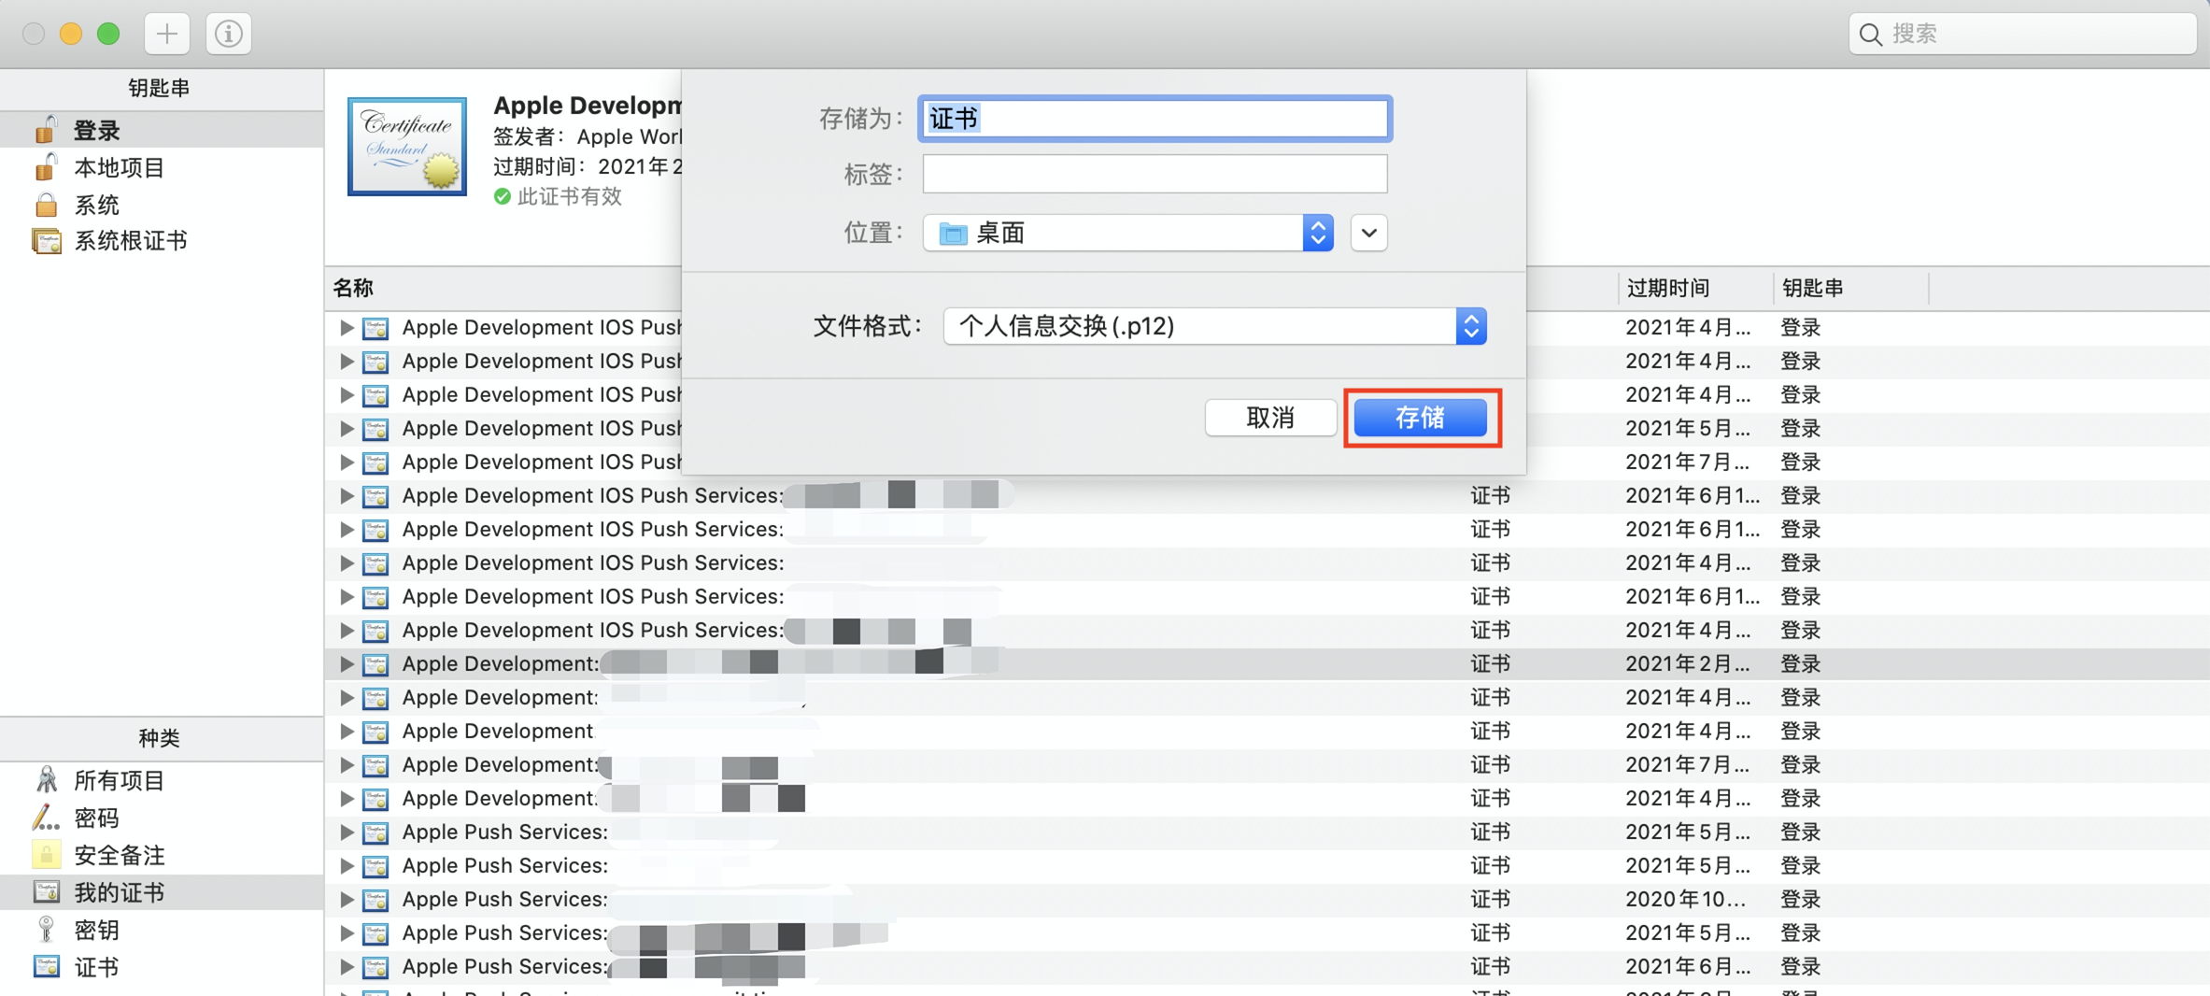Expand the save dialog with chevron button
Viewport: 2210px width, 996px height.
coord(1368,233)
